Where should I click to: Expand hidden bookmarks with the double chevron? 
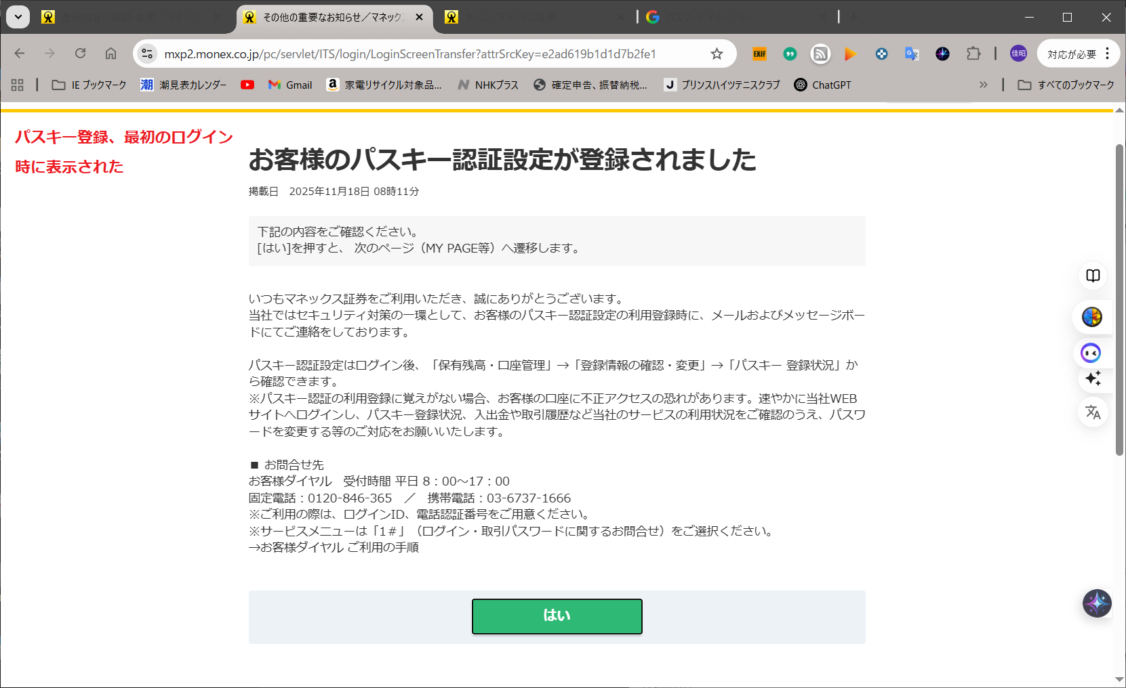(983, 85)
